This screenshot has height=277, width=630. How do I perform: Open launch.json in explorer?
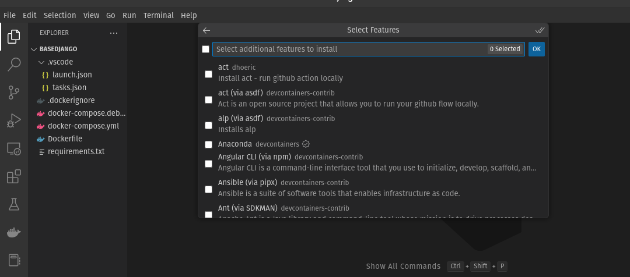click(x=72, y=75)
